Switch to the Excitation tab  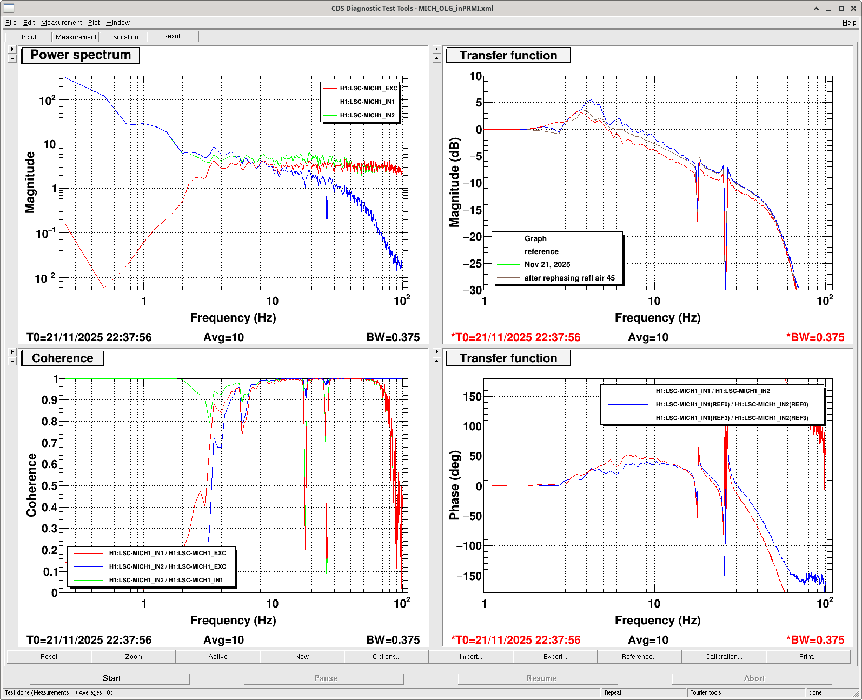coord(123,37)
